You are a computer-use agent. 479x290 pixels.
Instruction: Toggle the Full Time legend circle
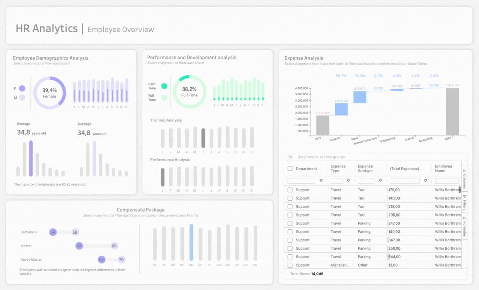pyautogui.click(x=164, y=98)
